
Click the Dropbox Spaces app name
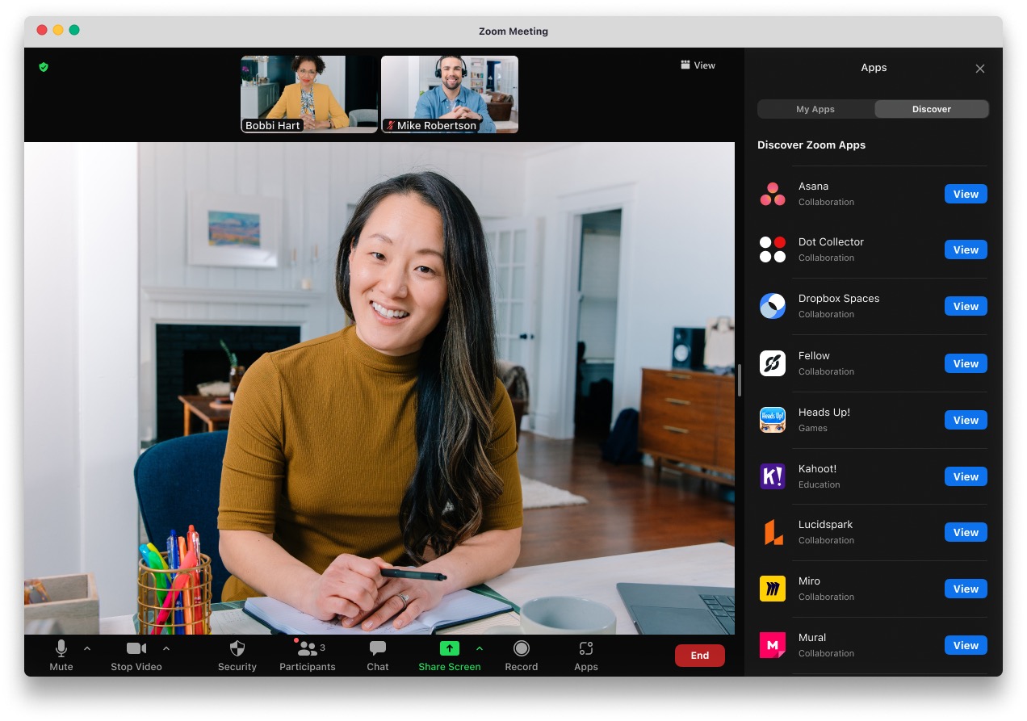839,299
